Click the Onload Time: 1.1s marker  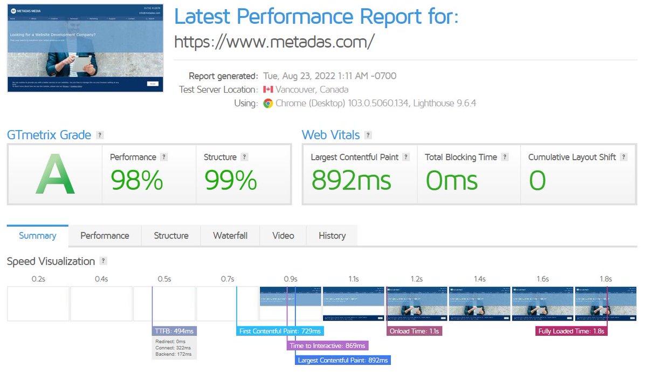(414, 331)
